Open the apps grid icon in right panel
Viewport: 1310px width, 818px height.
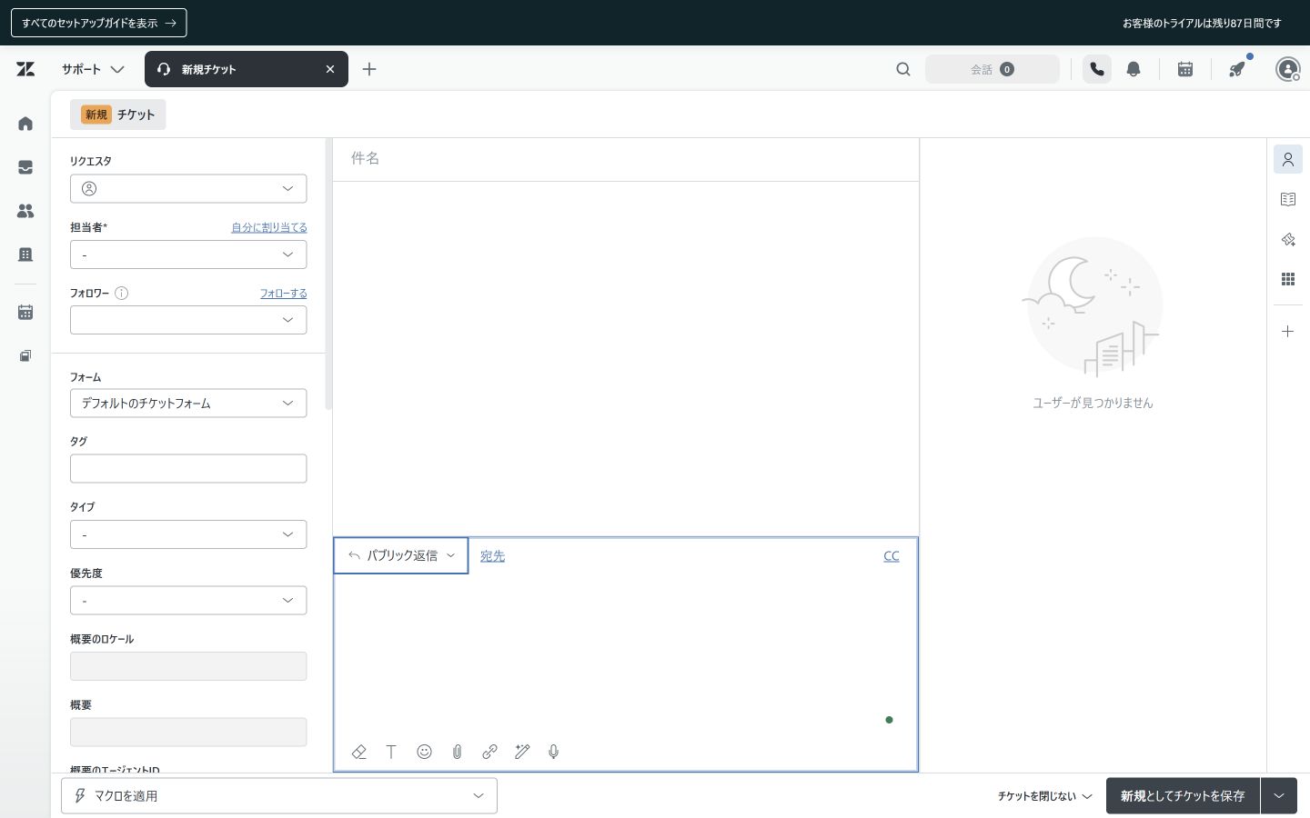[x=1288, y=280]
